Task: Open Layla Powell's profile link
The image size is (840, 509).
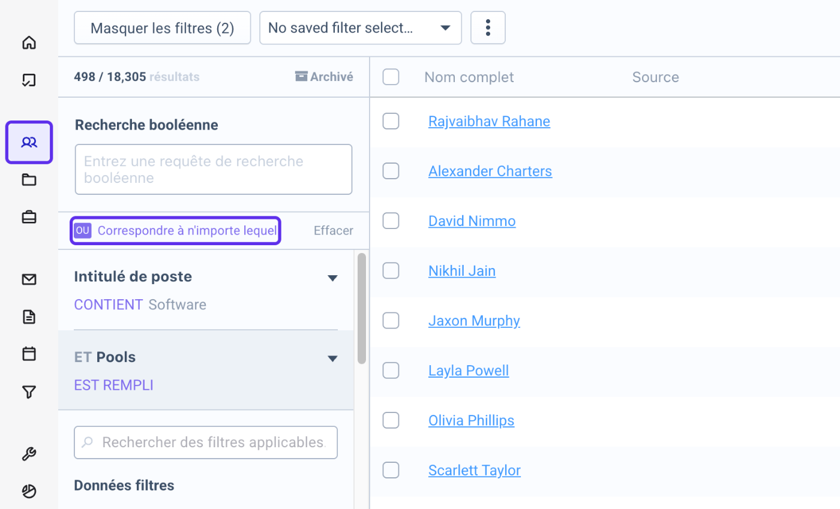Action: (x=469, y=371)
